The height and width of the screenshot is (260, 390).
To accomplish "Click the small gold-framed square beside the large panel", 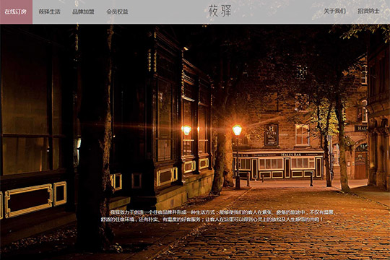I will pos(60,194).
